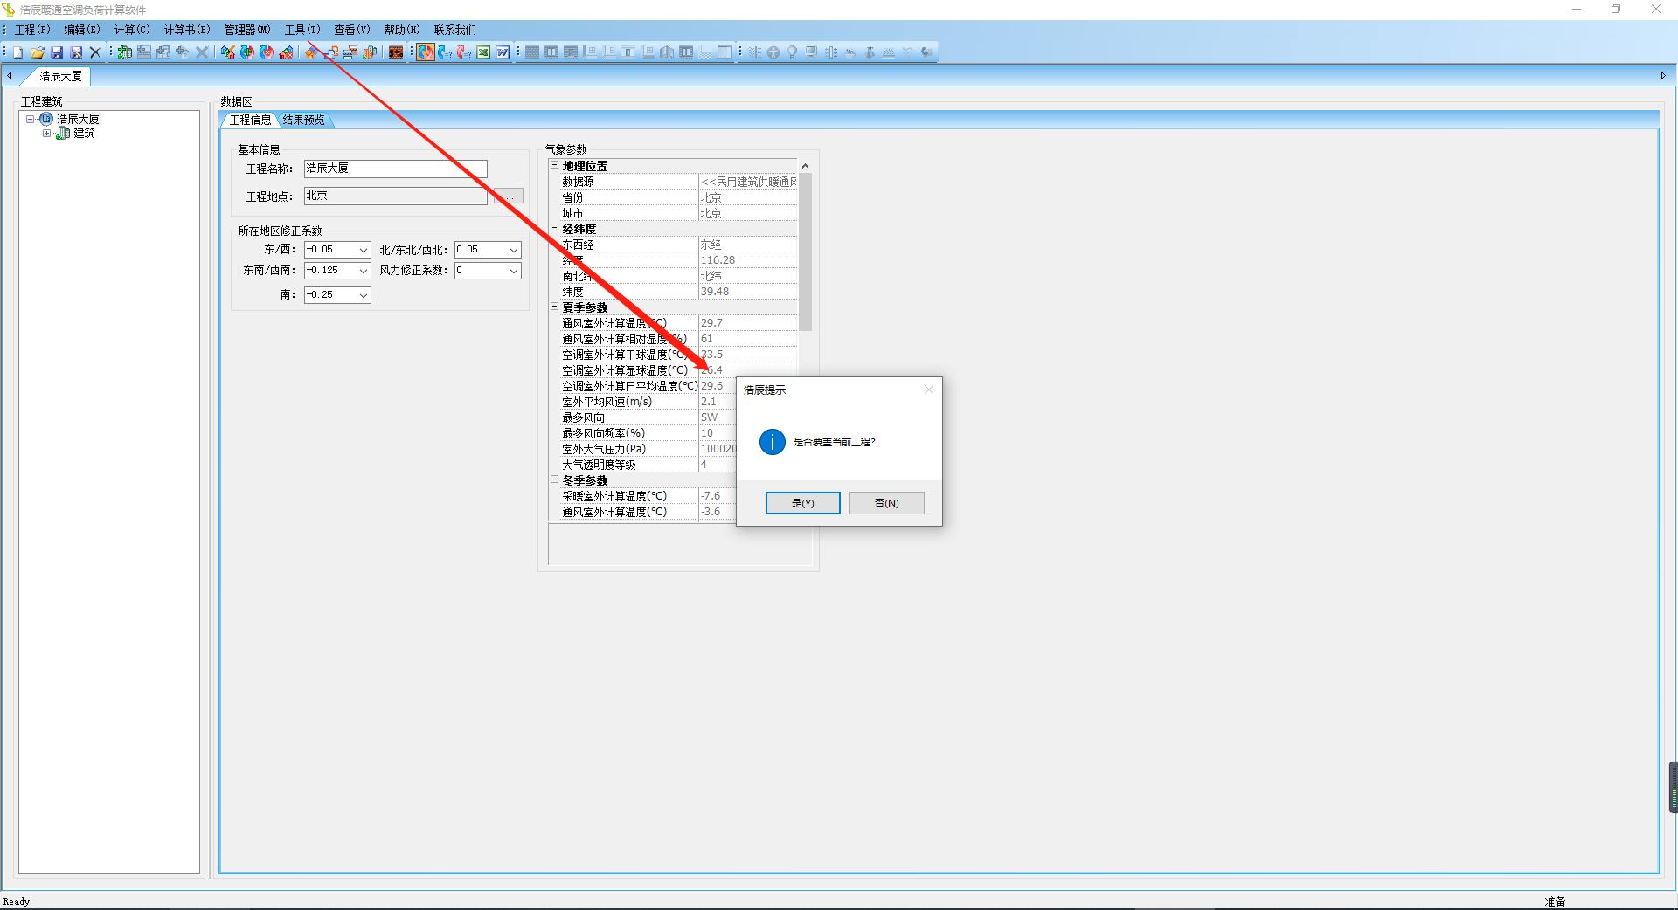This screenshot has height=910, width=1678.
Task: Collapse the 夏季参数 section
Action: pos(554,307)
